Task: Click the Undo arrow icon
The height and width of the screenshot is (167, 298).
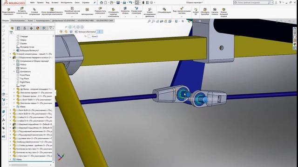Action: click(x=130, y=2)
